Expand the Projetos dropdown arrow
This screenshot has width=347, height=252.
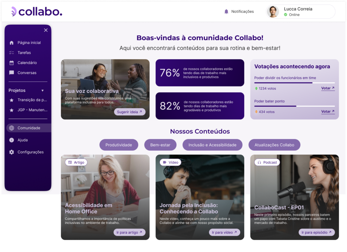point(42,91)
